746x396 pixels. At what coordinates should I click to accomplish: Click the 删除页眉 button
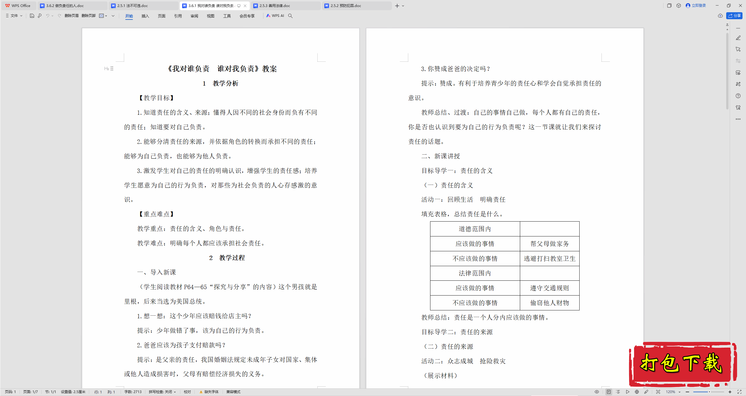[x=71, y=16]
